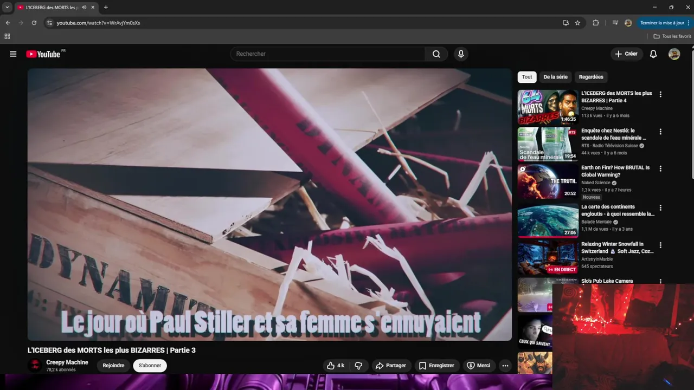Viewport: 694px width, 390px height.
Task: View site information icon in address bar
Action: [49, 23]
